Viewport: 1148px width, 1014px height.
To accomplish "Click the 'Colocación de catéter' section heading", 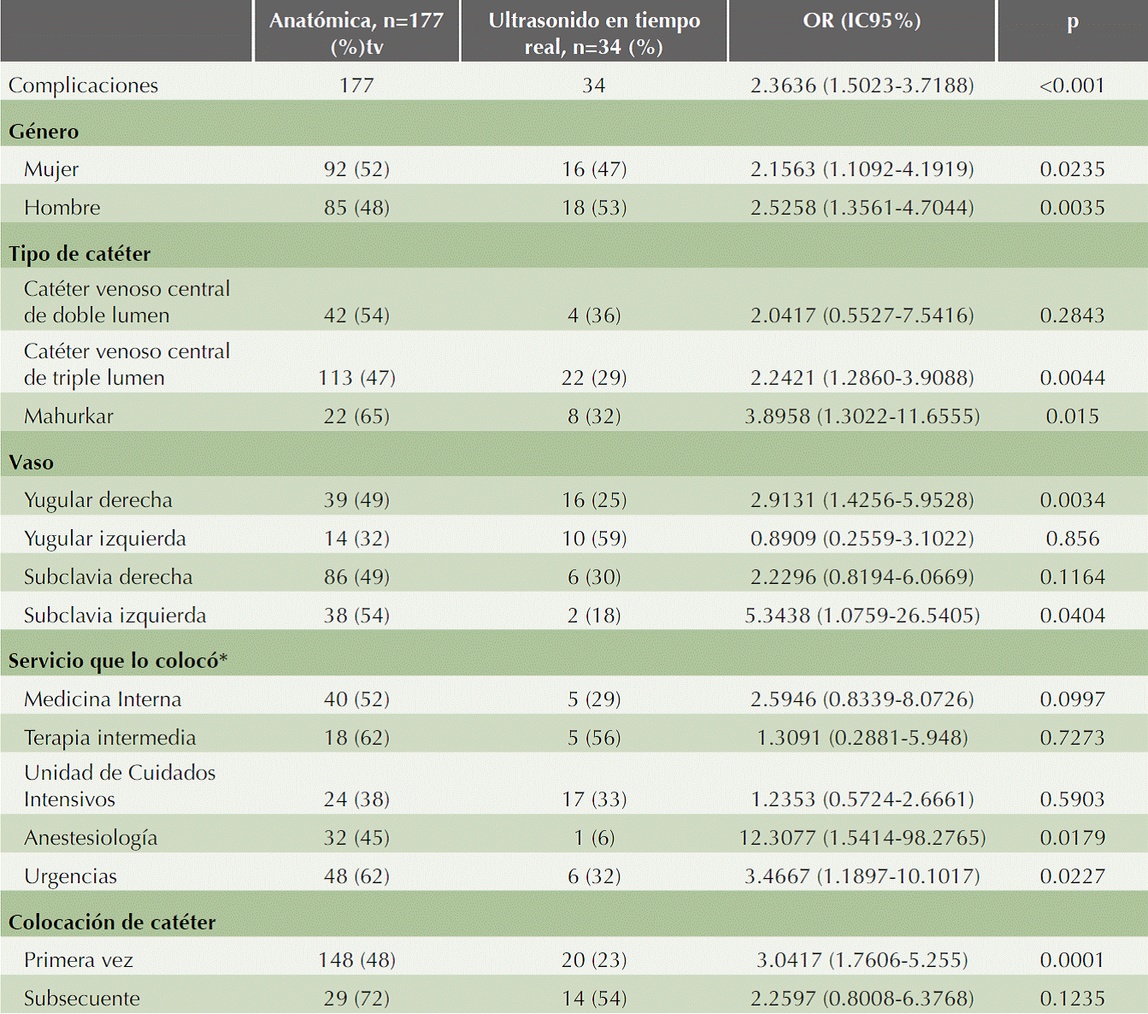I will pyautogui.click(x=112, y=923).
